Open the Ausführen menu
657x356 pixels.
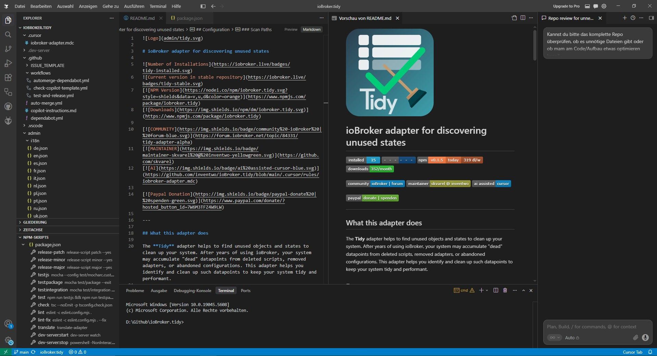pyautogui.click(x=134, y=6)
